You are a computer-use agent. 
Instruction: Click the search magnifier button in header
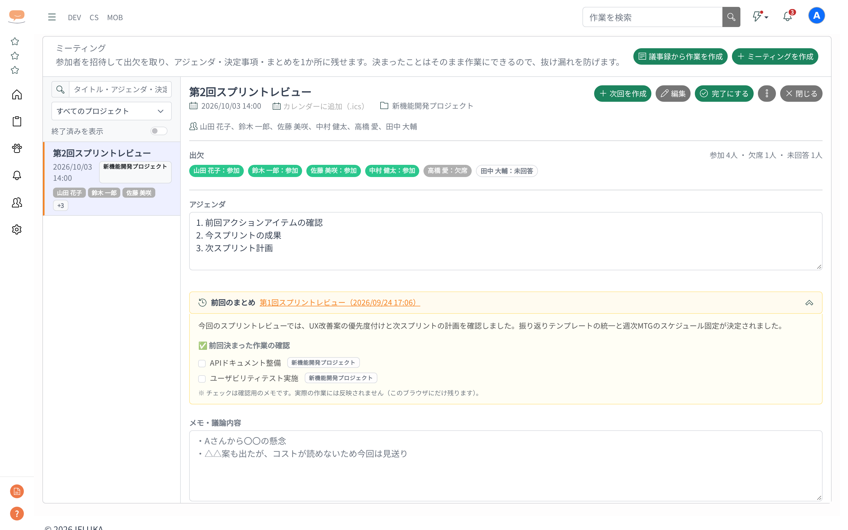click(x=731, y=17)
